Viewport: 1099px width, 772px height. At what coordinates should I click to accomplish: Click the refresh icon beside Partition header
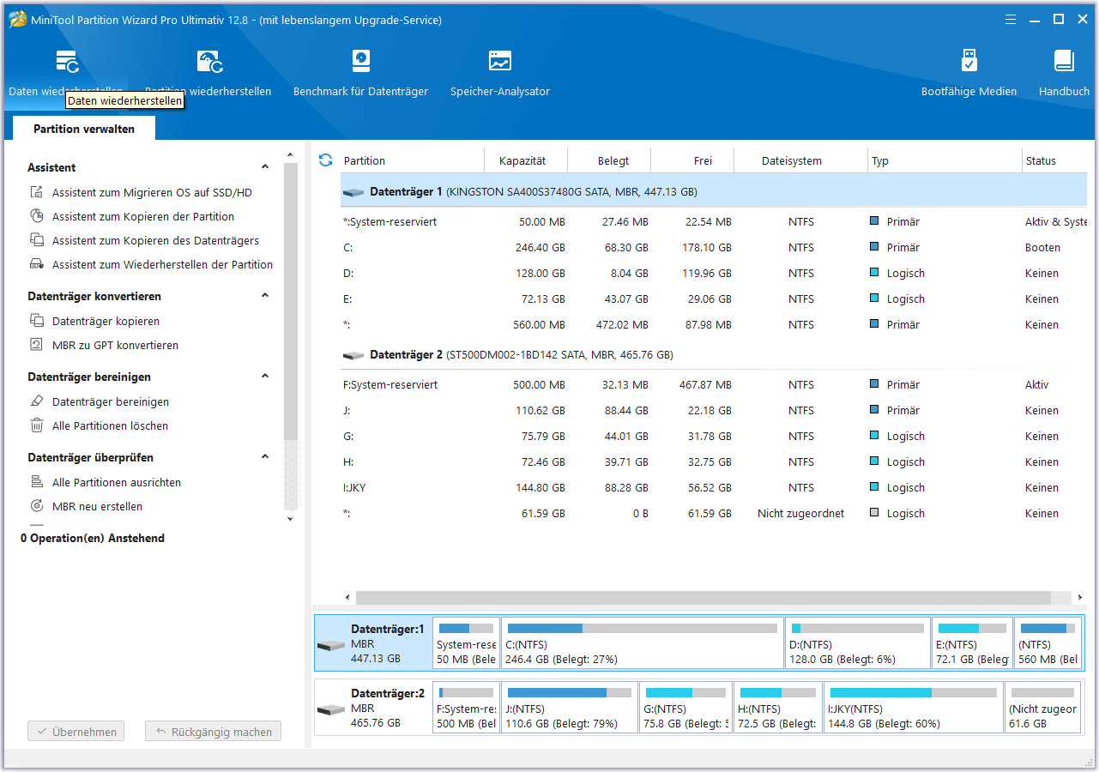[x=325, y=160]
